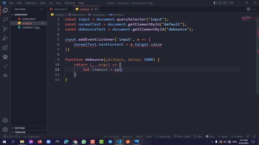Click the errors and warnings count in status bar
Image resolution: width=259 pixels, height=145 pixels.
(12, 137)
